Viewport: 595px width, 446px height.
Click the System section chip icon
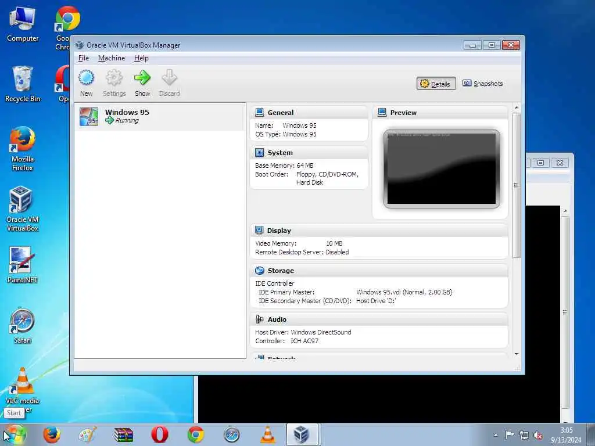click(x=259, y=153)
